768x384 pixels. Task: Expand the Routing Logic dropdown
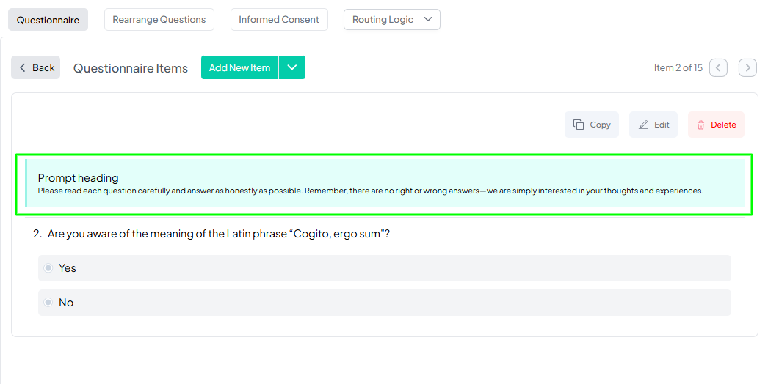392,20
